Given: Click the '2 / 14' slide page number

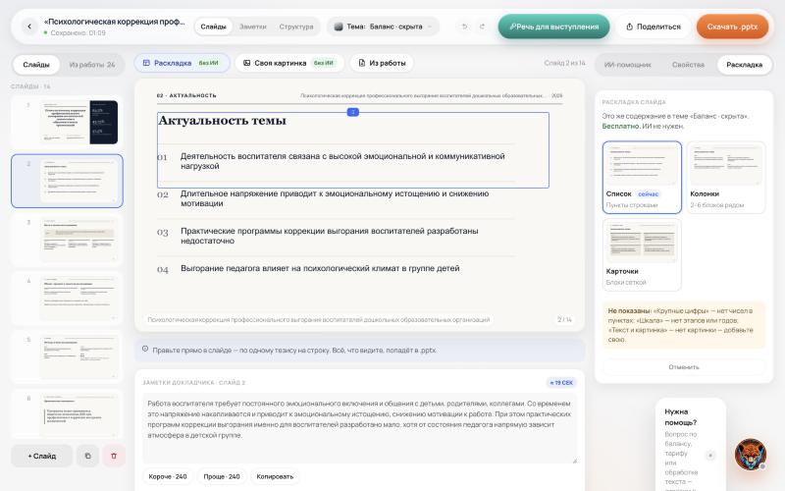Looking at the screenshot, I should [564, 320].
